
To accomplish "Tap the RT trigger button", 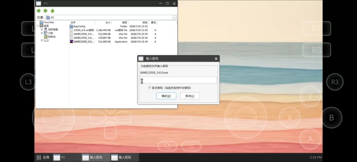I will click(x=316, y=28).
